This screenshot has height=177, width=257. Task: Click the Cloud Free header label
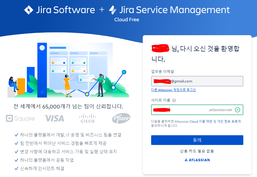126,19
